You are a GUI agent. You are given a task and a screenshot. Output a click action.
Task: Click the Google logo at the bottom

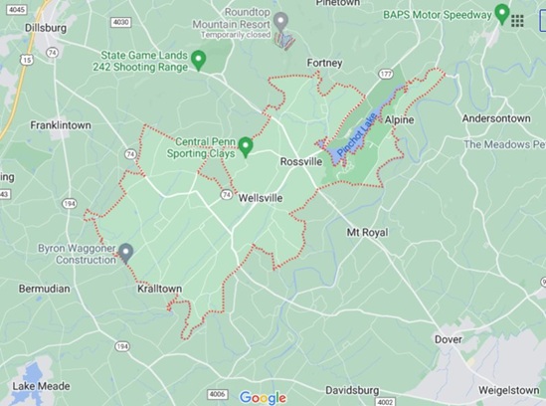point(263,398)
